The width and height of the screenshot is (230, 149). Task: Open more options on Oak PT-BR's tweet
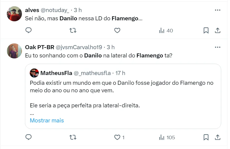point(217,47)
